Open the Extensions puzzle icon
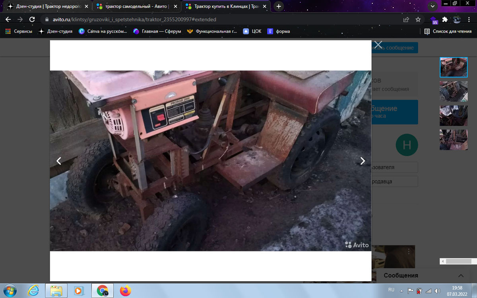This screenshot has height=298, width=477. [445, 19]
